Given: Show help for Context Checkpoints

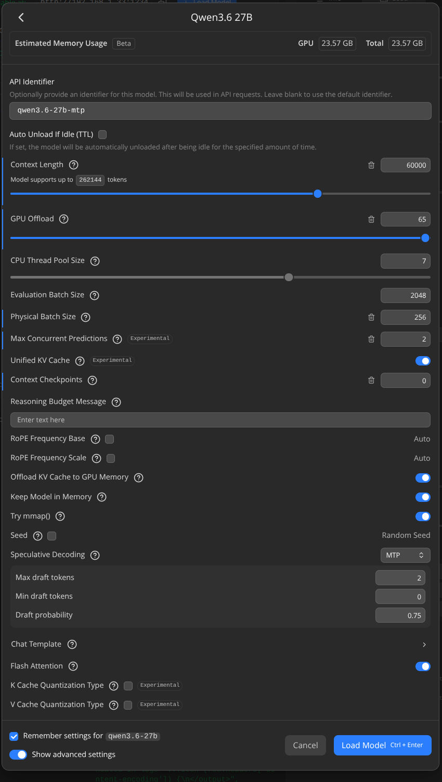Looking at the screenshot, I should click(92, 380).
